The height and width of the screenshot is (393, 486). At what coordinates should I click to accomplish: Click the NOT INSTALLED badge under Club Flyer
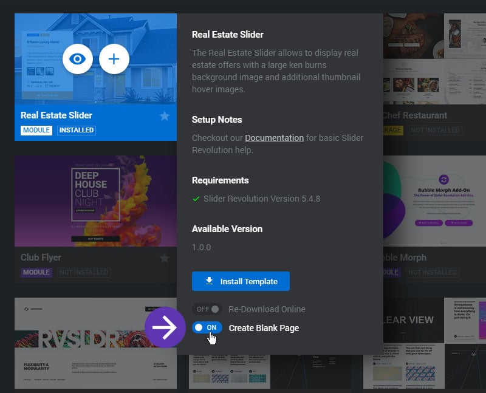[84, 273]
